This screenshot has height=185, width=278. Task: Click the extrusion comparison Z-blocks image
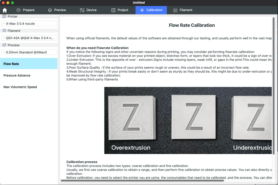(188, 120)
